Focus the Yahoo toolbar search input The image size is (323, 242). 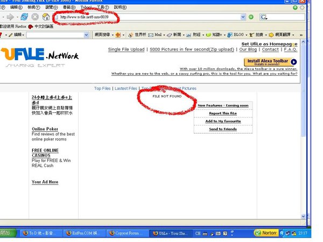tap(55, 35)
